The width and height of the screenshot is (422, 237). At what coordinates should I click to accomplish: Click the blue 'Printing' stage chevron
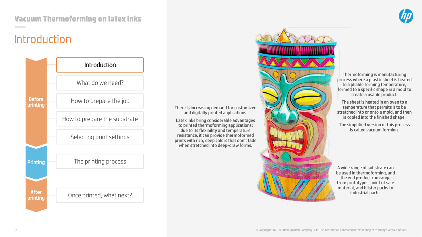36,162
